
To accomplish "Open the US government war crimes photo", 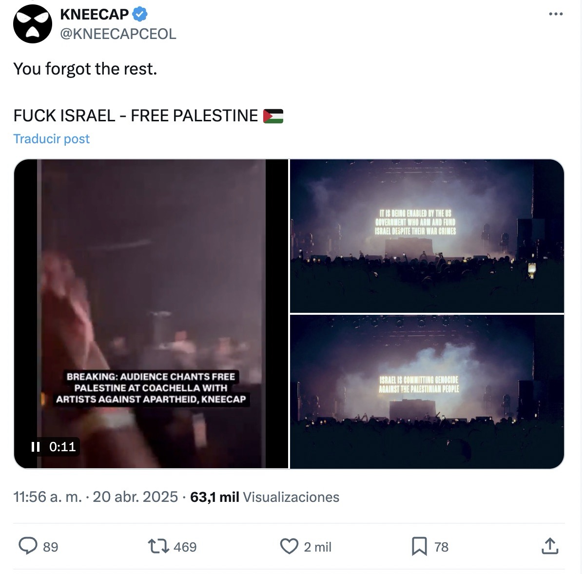I will [x=427, y=236].
